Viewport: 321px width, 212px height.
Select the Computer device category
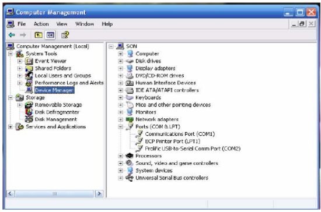pyautogui.click(x=147, y=54)
